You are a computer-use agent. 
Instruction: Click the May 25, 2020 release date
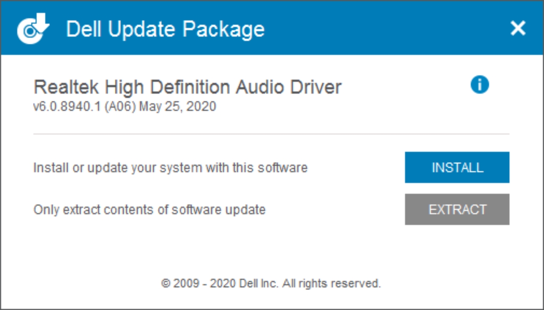point(177,106)
